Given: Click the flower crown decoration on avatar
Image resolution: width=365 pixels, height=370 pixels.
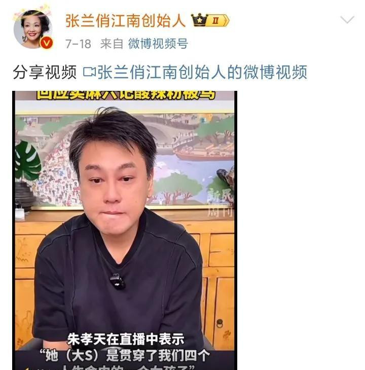Looking at the screenshot, I should (32, 12).
